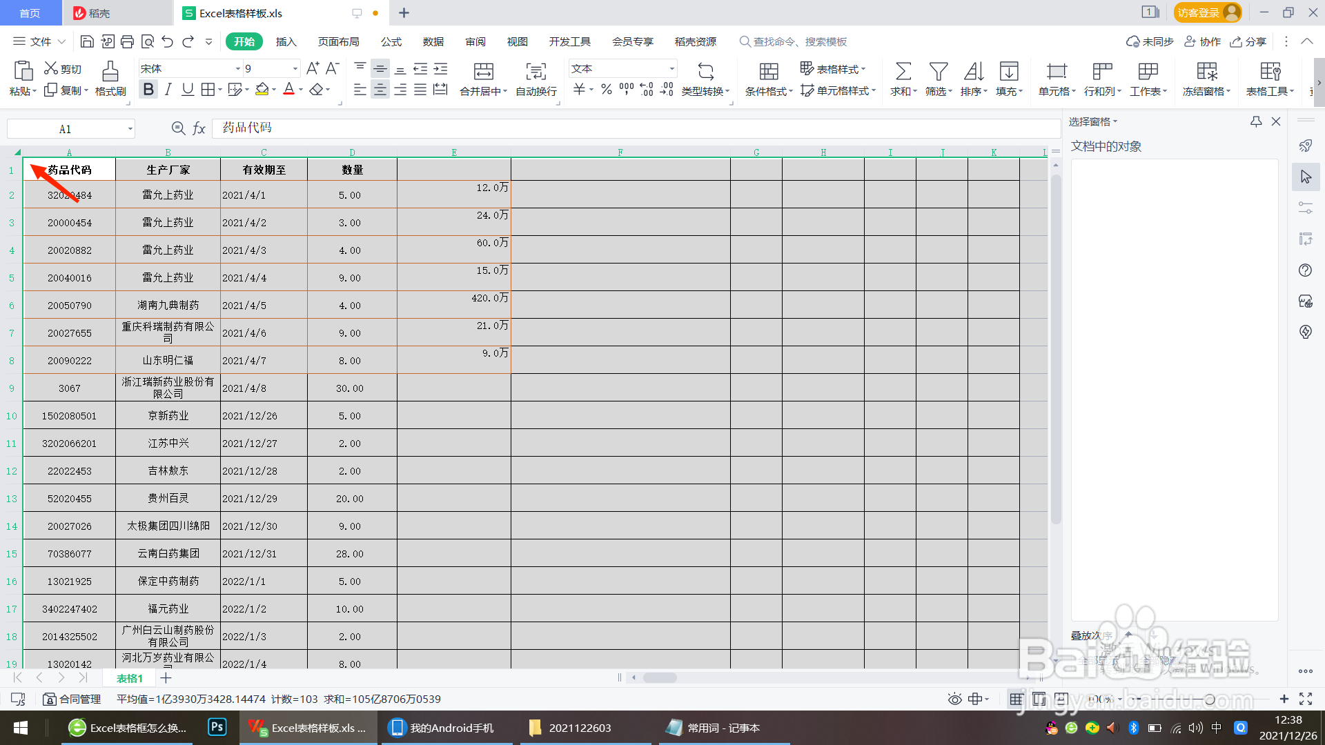Click the undo arrow
1325x745 pixels.
pos(167,42)
